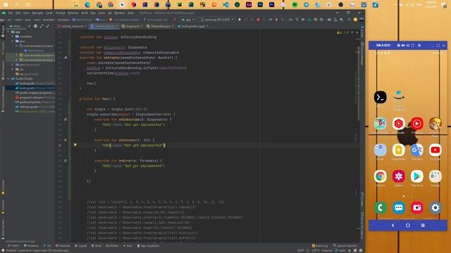This screenshot has width=451, height=253.
Task: Open Play Store app on phone mirror
Action: click(x=416, y=176)
